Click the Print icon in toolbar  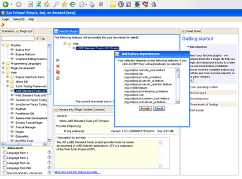pos(92,4)
